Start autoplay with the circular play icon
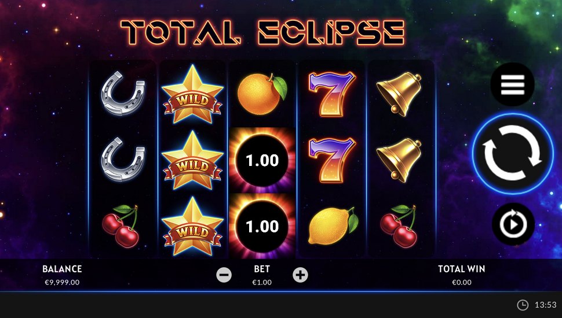 513,224
